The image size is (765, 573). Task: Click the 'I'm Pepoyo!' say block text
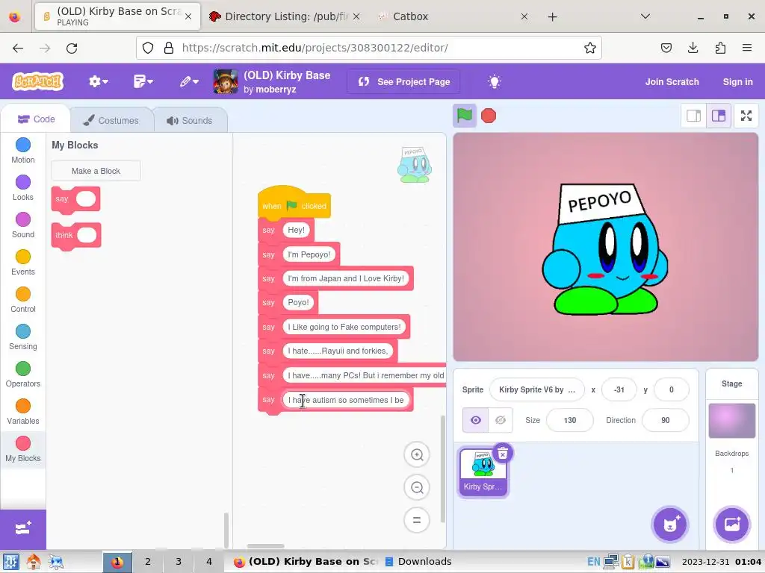tap(309, 254)
